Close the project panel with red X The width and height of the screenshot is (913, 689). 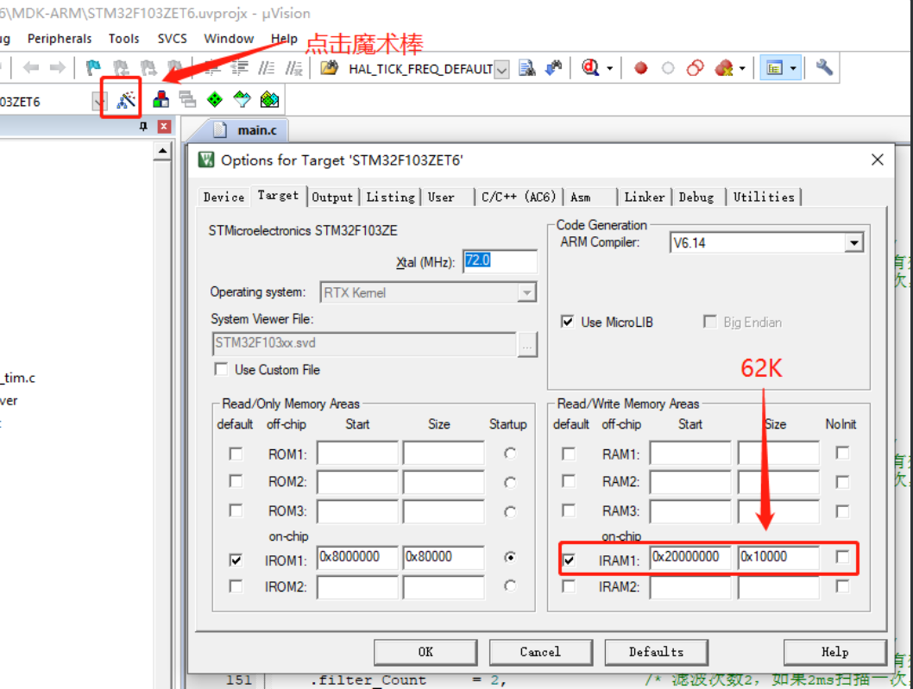click(164, 126)
